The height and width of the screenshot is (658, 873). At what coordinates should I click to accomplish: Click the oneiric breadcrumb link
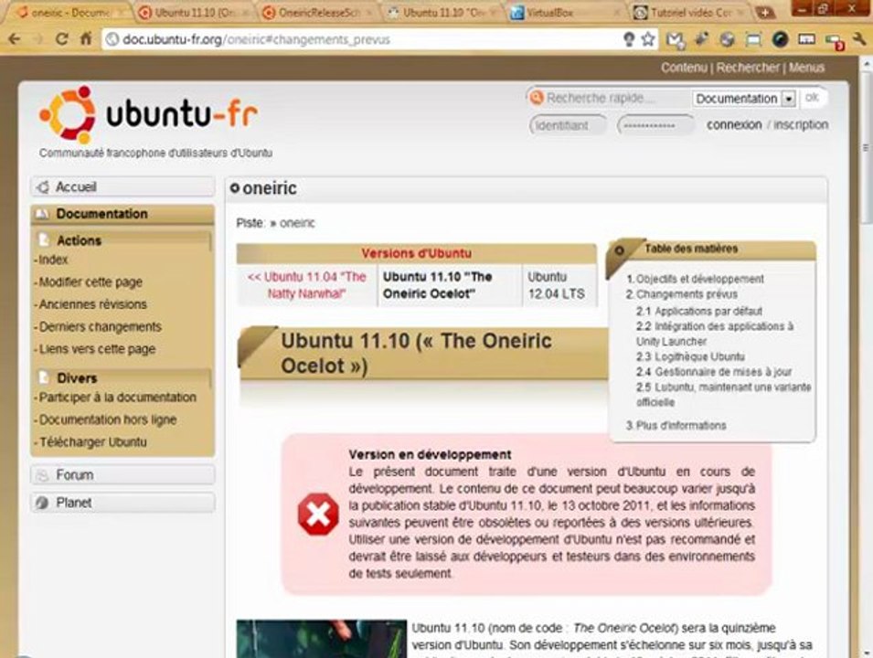click(x=297, y=223)
